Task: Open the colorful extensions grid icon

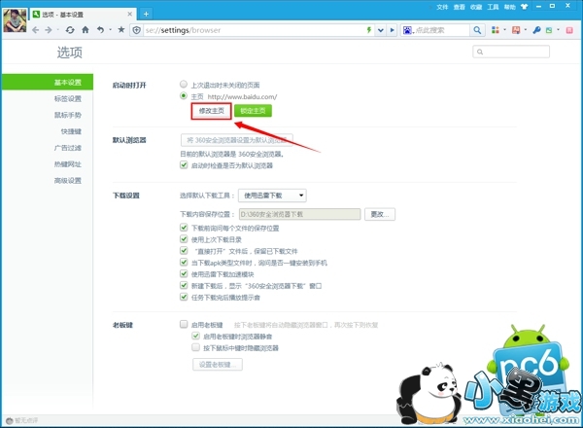Action: (x=496, y=30)
